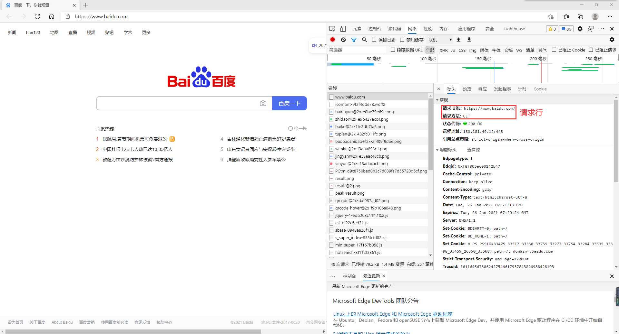Open network settings gear icon
Screen dimensions: 619x334
coord(612,40)
